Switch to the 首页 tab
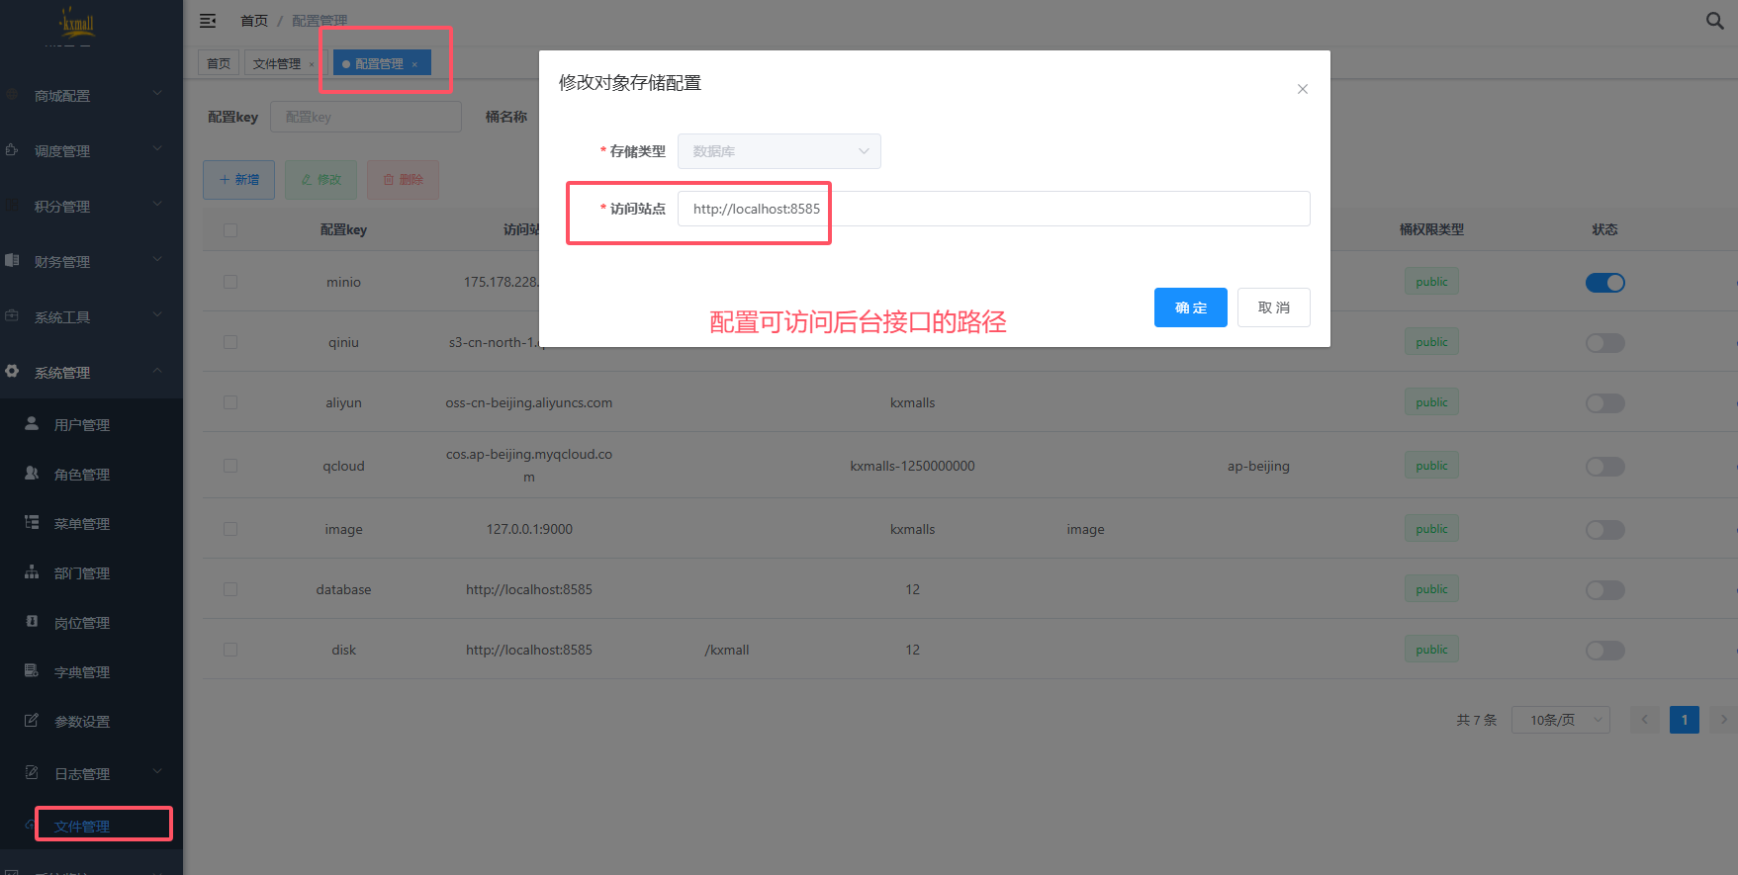The width and height of the screenshot is (1738, 875). pyautogui.click(x=219, y=64)
